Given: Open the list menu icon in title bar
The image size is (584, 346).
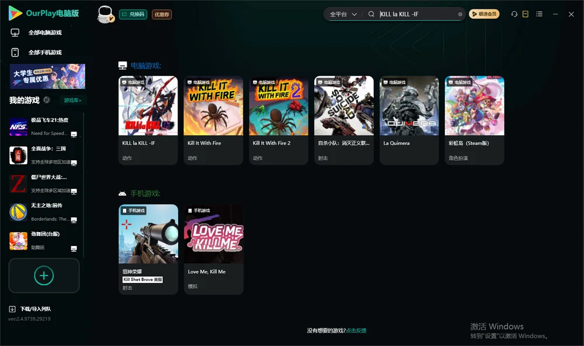Looking at the screenshot, I should click(539, 14).
